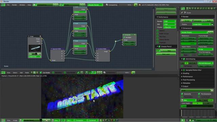Click the scene browse icon in top bar

click(61, 5)
